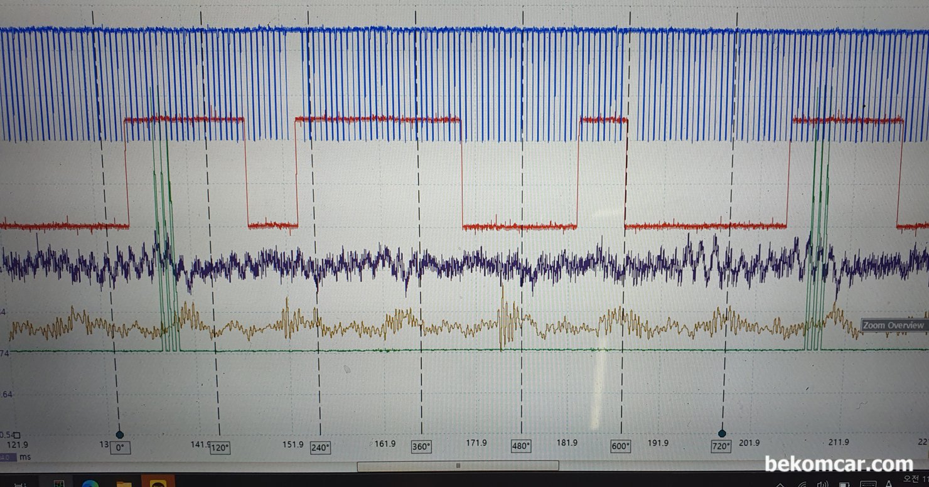The height and width of the screenshot is (487, 929).
Task: Click the oscilloscope app icon in taskbar
Action: tap(59, 483)
